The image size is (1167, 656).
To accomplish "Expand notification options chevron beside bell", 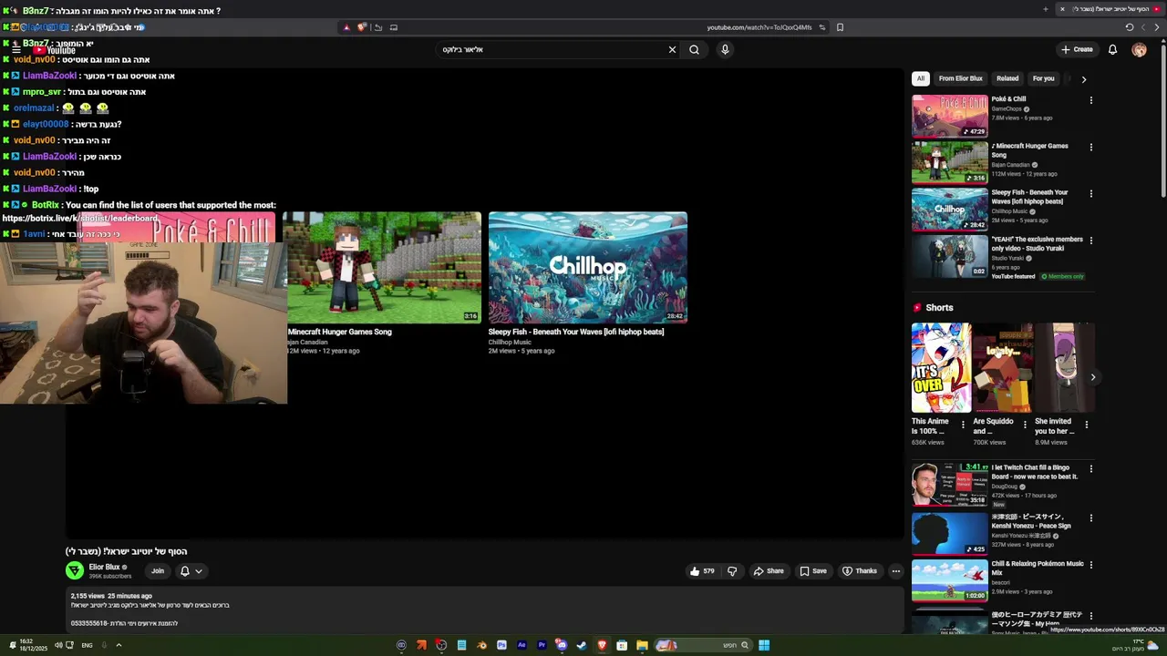I will pos(198,571).
